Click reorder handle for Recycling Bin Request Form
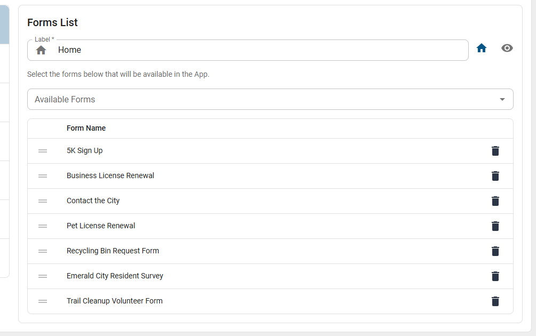 click(x=43, y=251)
